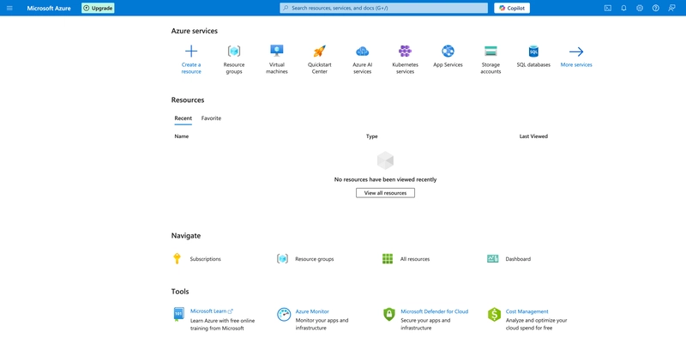
Task: Open Azure Monitor link
Action: click(x=312, y=311)
